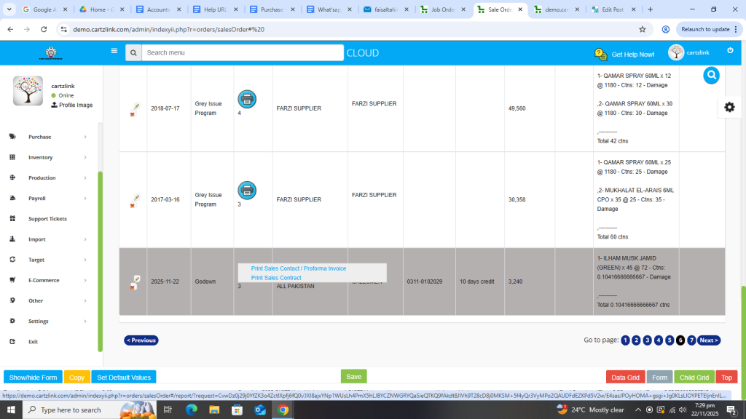Click the print icon in the 2018-07-17 row
Viewport: 746px width, 419px height.
coord(247,99)
